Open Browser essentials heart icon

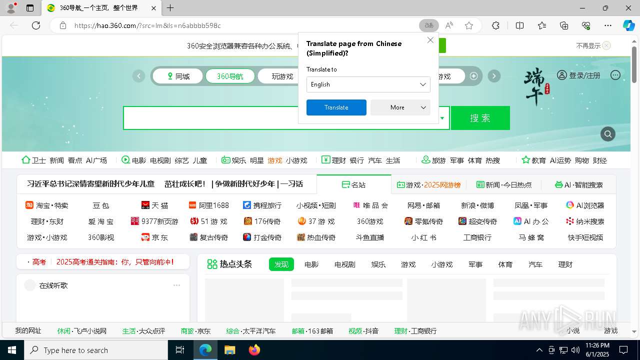(586, 25)
